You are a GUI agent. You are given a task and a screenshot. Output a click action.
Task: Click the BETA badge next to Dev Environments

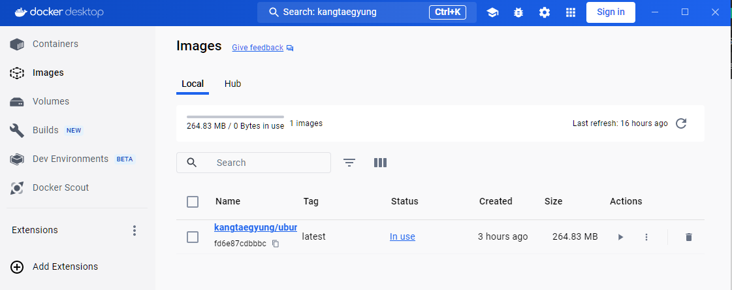(x=125, y=159)
